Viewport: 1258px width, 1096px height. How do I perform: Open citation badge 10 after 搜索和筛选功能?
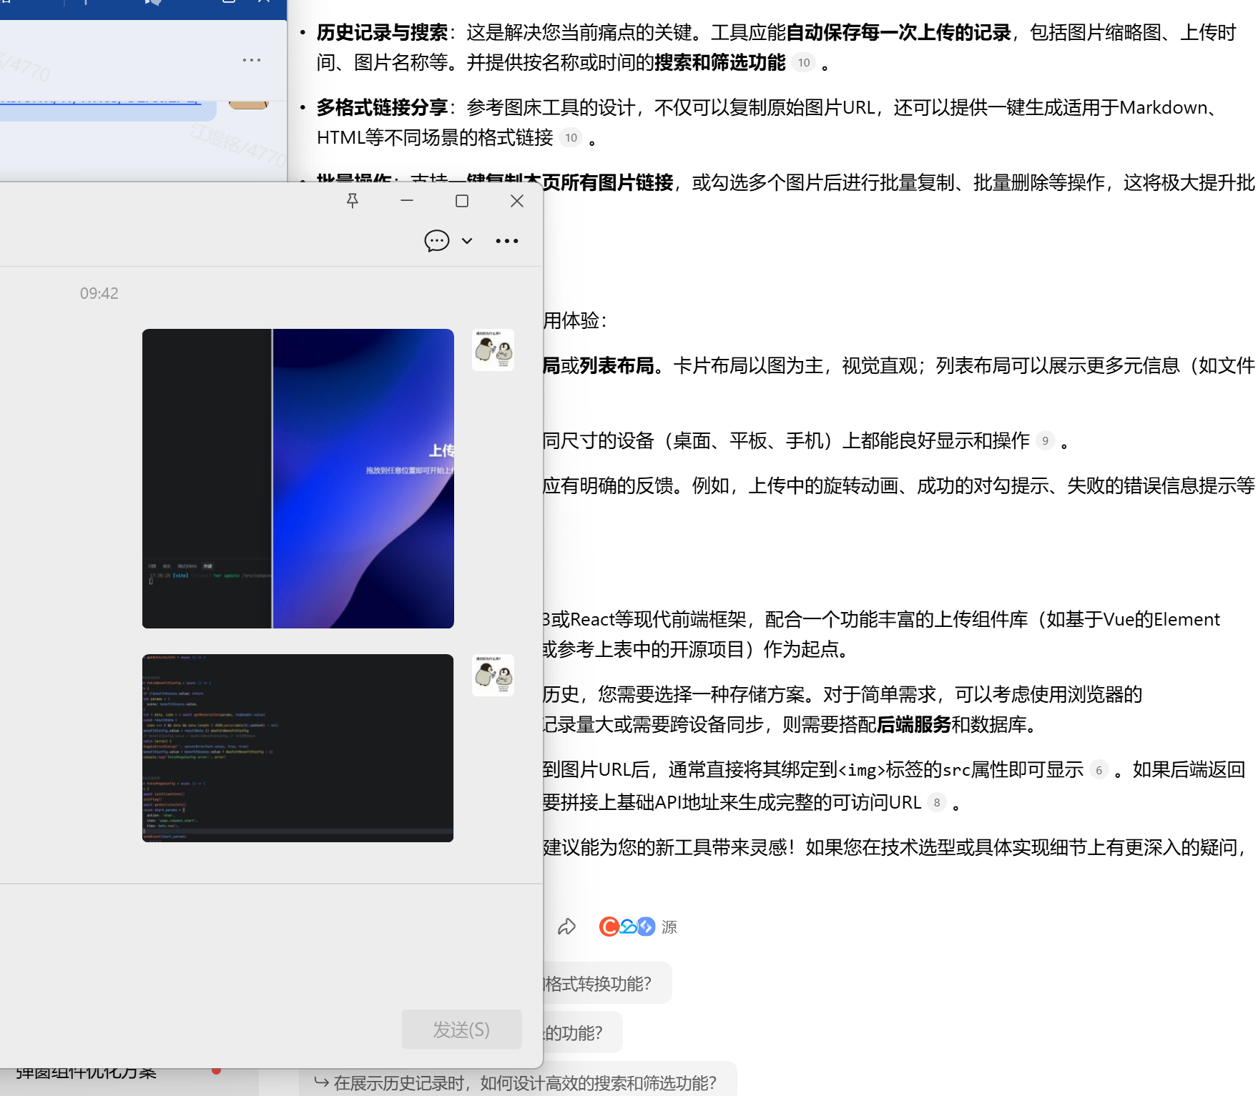(x=804, y=63)
